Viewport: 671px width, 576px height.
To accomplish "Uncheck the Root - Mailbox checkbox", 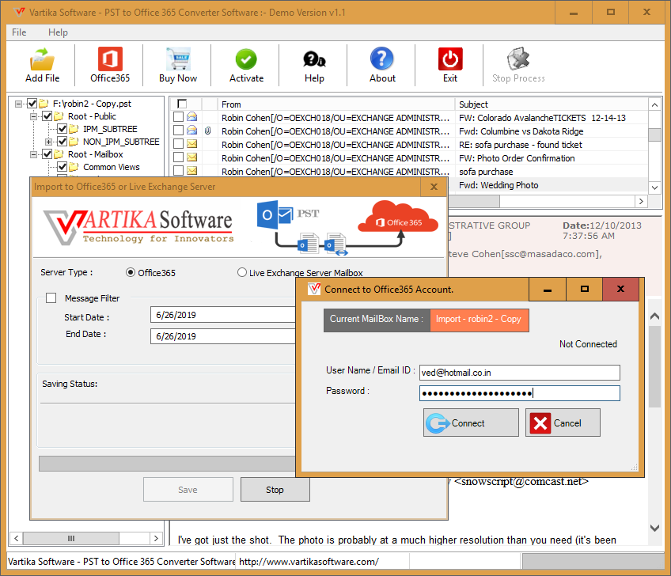I will [47, 154].
